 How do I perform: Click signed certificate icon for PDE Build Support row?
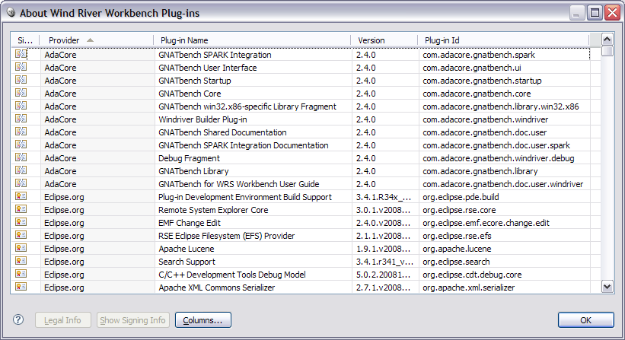point(21,196)
